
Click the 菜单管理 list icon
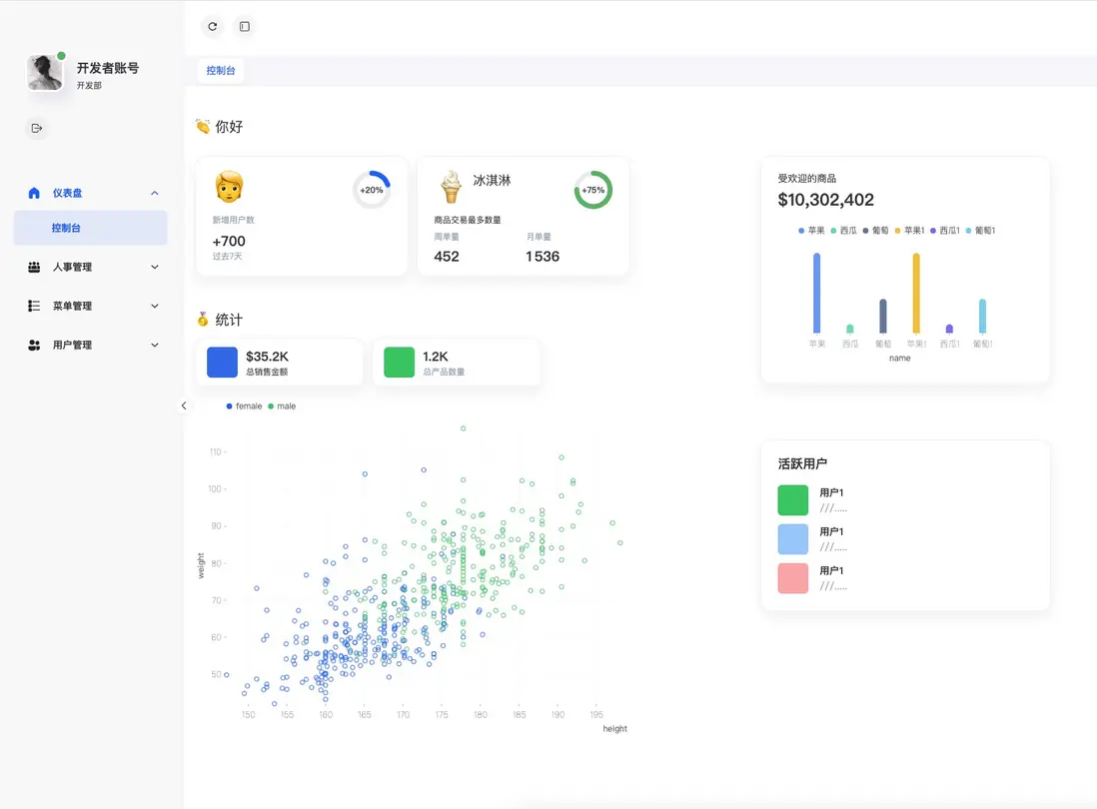click(x=34, y=306)
